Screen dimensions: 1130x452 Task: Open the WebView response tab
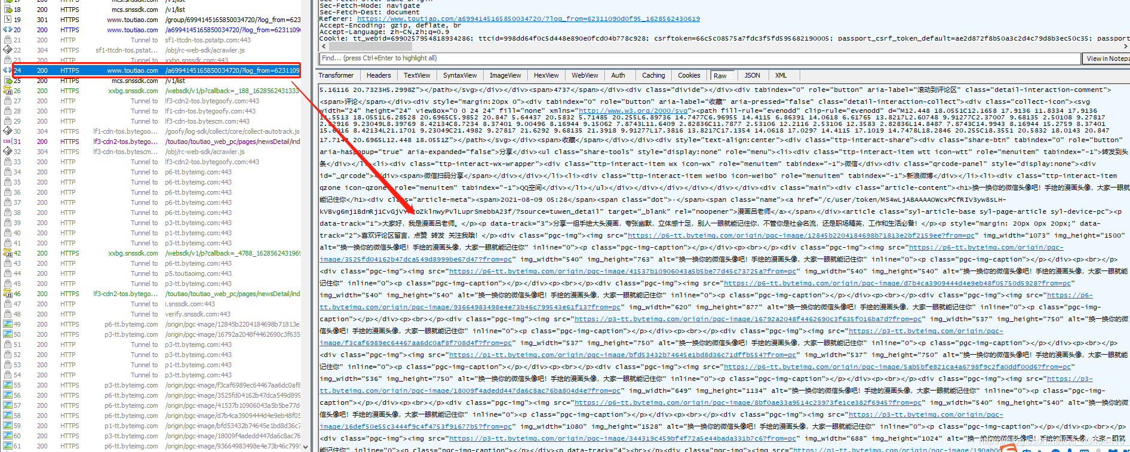click(585, 75)
